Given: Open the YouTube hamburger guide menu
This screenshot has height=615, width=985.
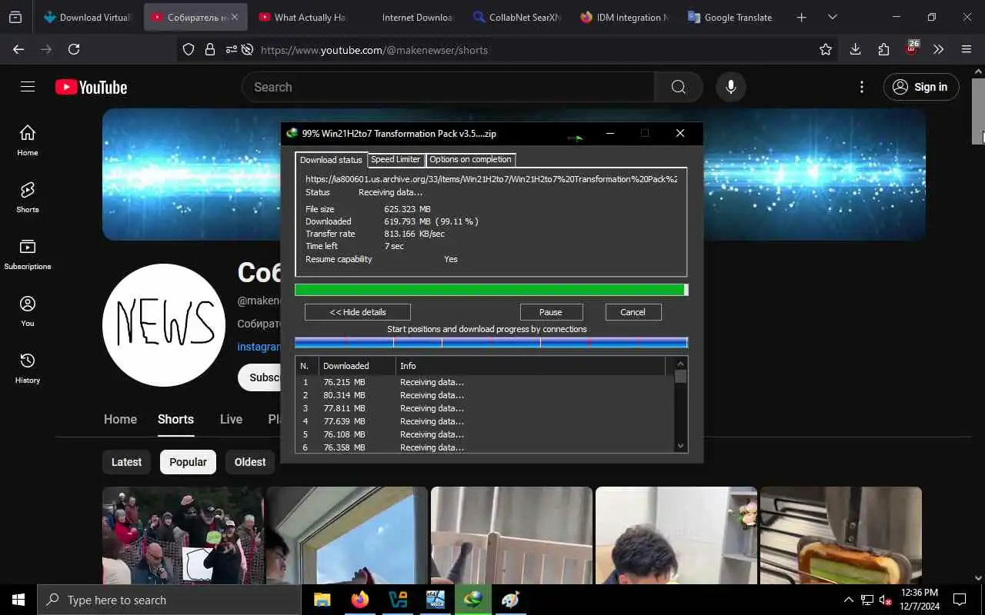Looking at the screenshot, I should (x=28, y=87).
